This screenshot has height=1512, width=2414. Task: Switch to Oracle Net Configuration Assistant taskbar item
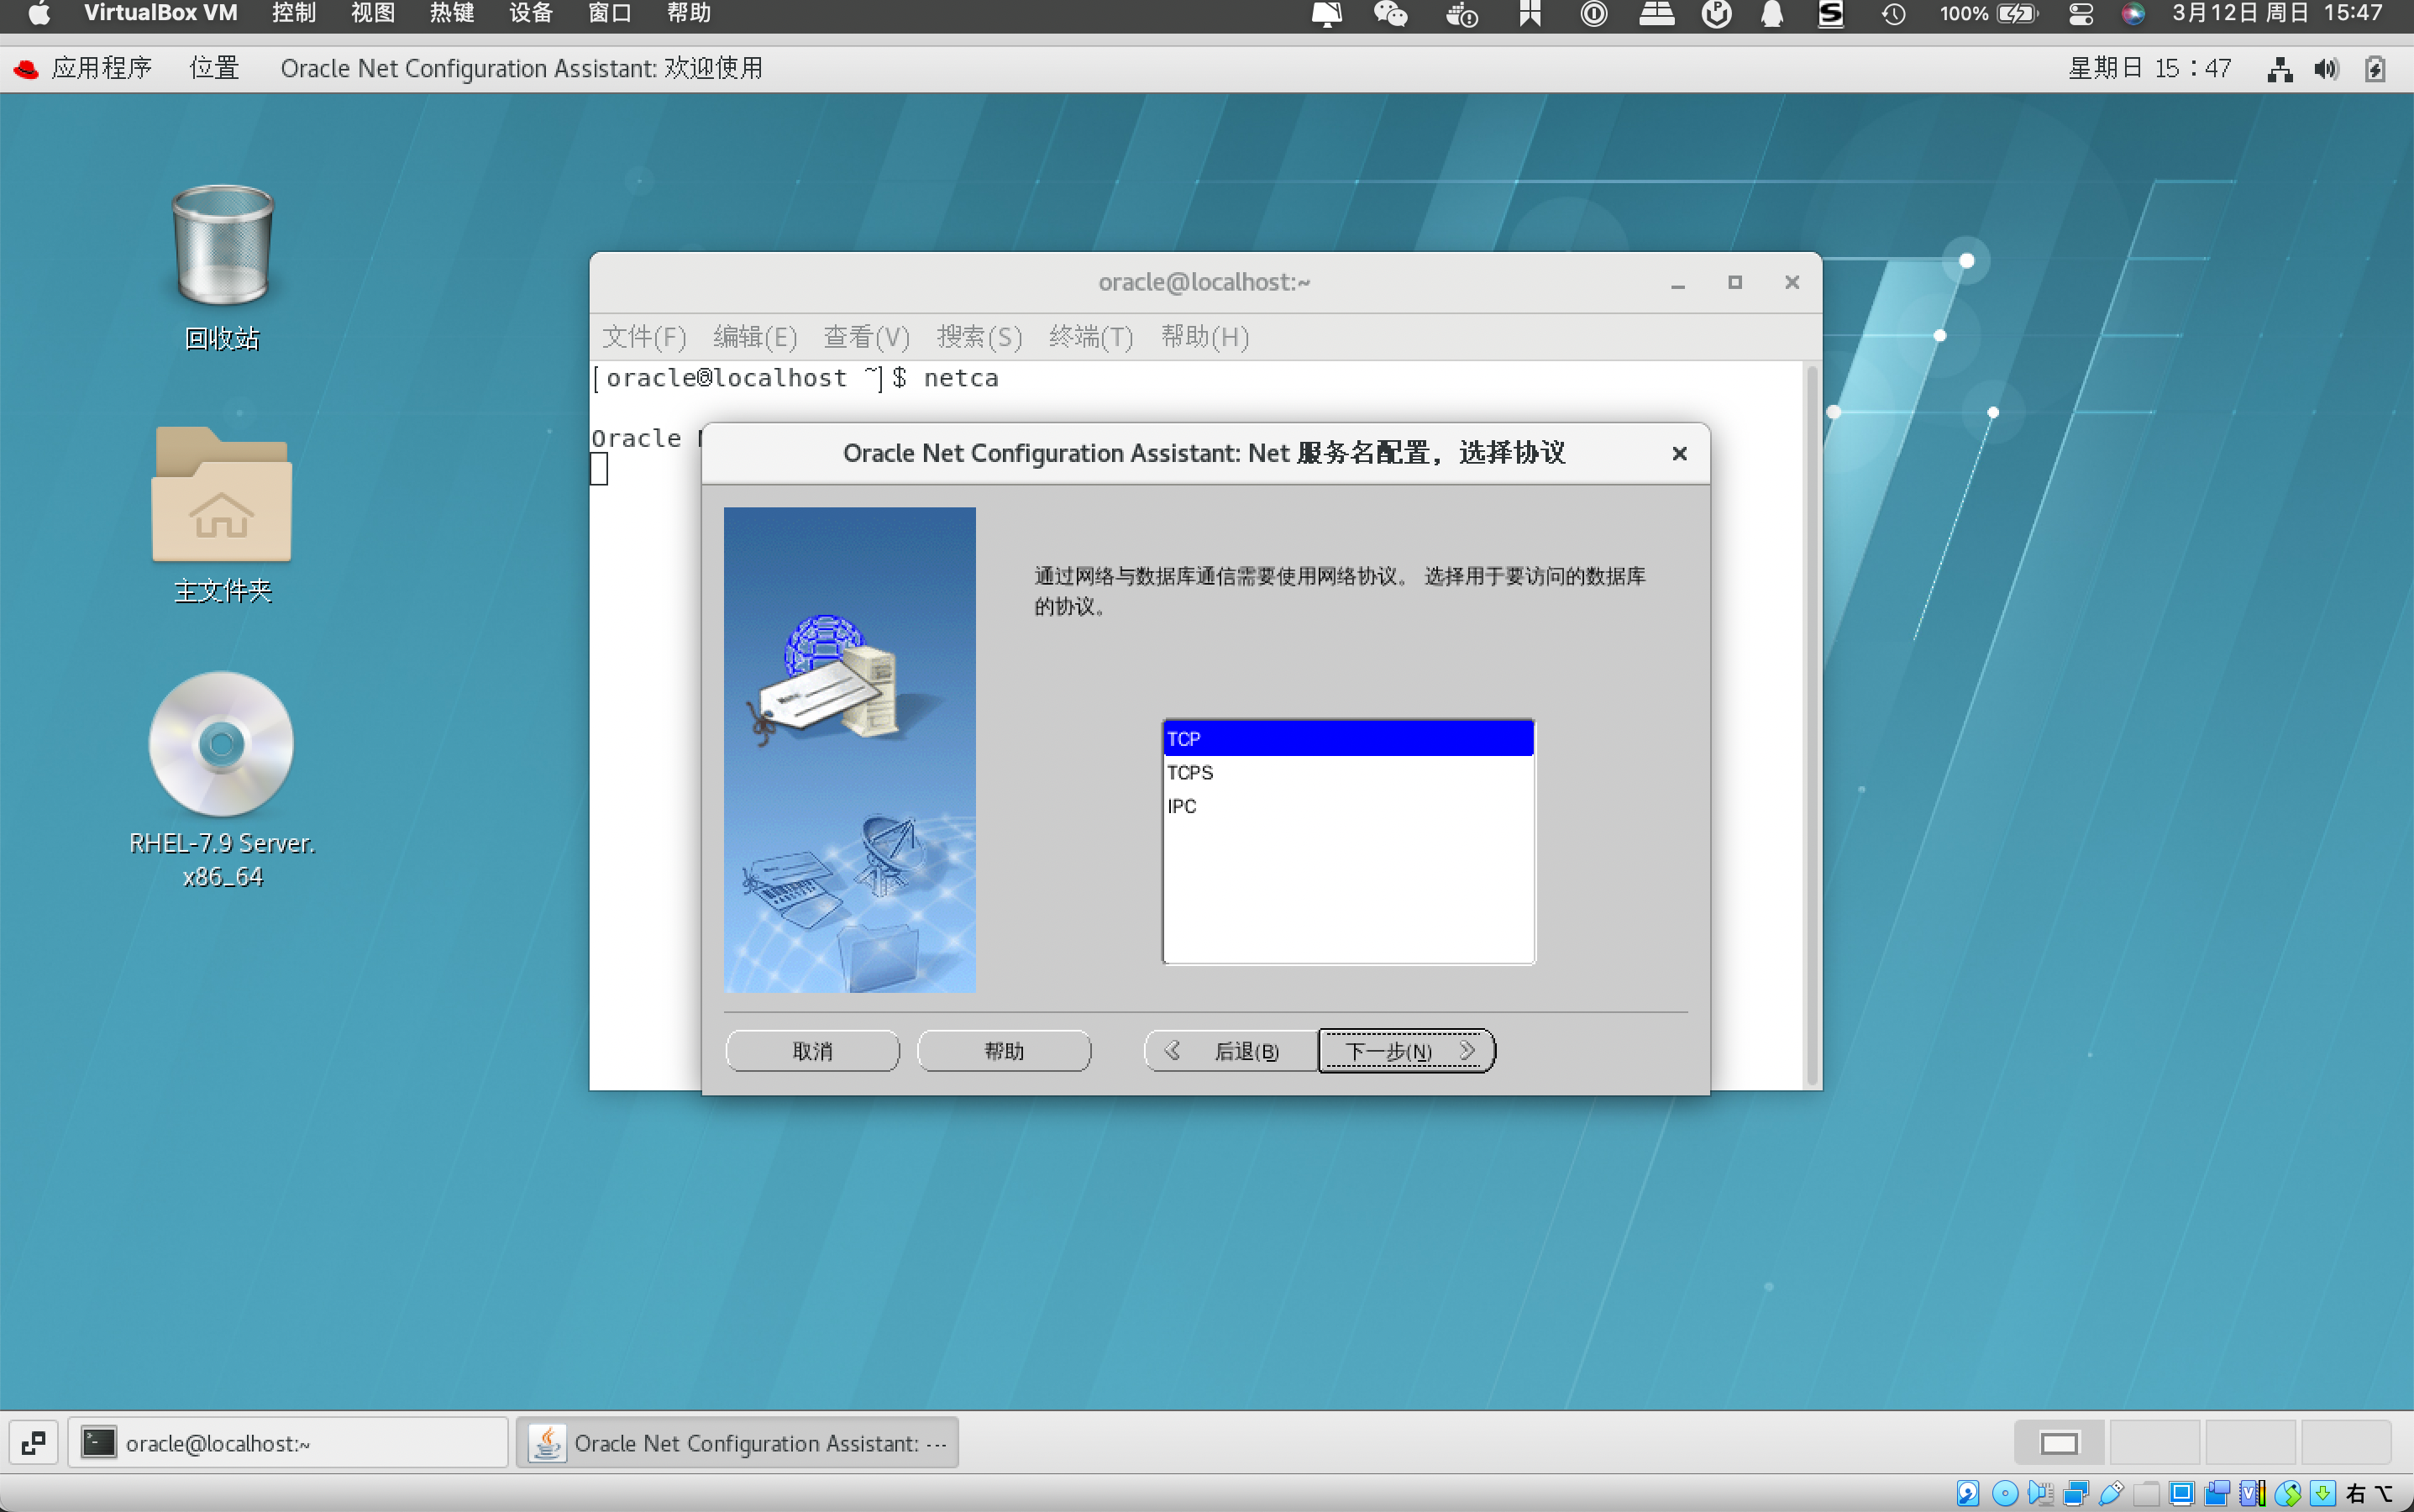(x=737, y=1443)
